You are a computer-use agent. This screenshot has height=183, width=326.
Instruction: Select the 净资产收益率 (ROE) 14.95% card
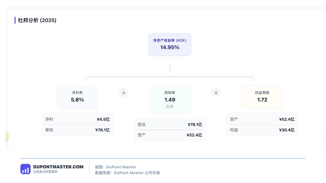170,44
